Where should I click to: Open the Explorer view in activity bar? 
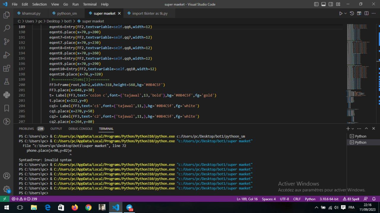(7, 15)
